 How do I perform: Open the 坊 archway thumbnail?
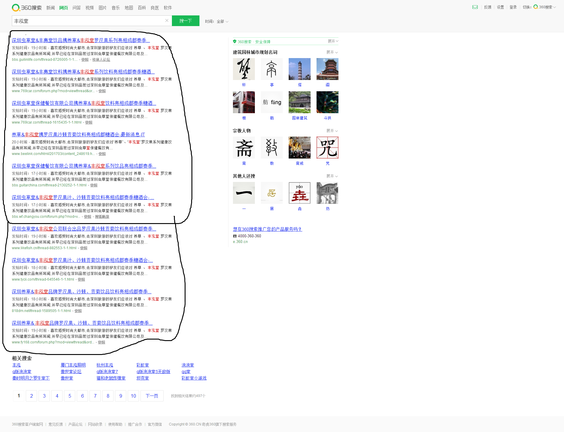[327, 193]
